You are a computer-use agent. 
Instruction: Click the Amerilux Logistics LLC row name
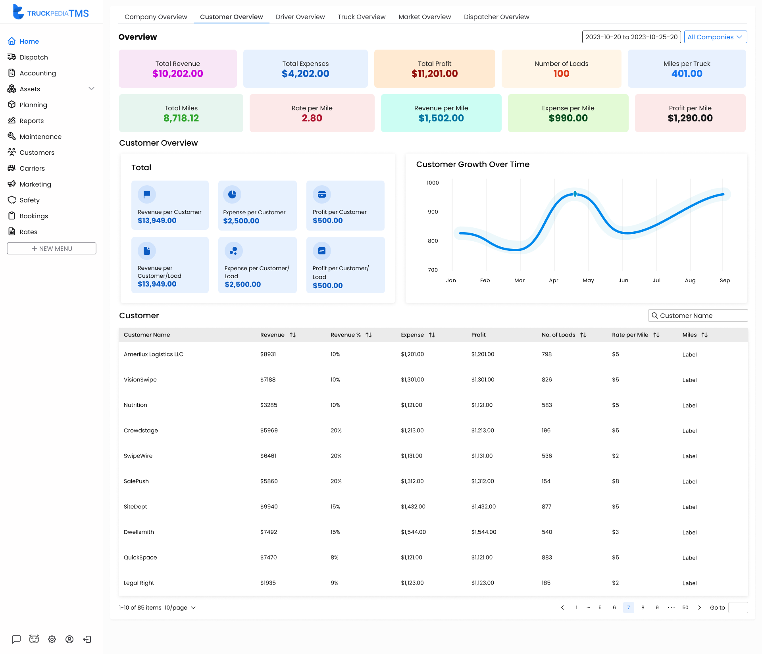click(x=154, y=354)
